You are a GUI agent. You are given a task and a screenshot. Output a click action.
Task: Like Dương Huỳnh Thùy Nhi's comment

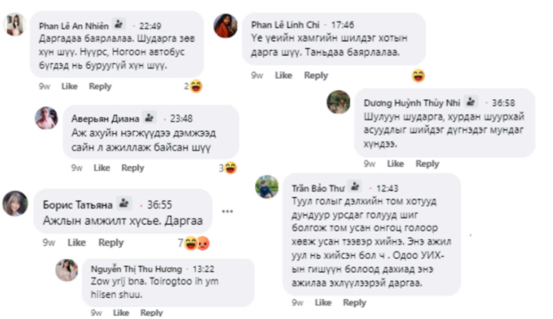coord(395,163)
